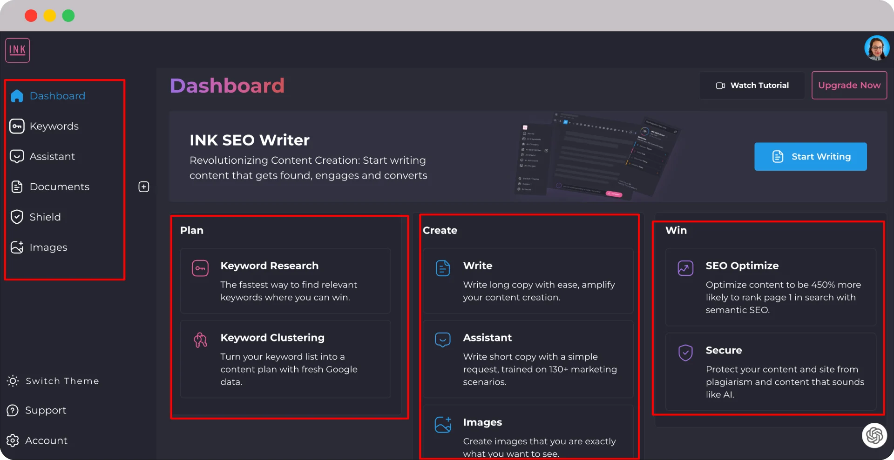The width and height of the screenshot is (894, 460).
Task: Click the INK SEO Writer preview image
Action: point(598,156)
